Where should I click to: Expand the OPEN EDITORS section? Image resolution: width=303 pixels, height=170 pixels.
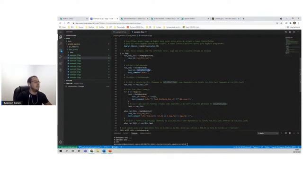click(x=88, y=35)
